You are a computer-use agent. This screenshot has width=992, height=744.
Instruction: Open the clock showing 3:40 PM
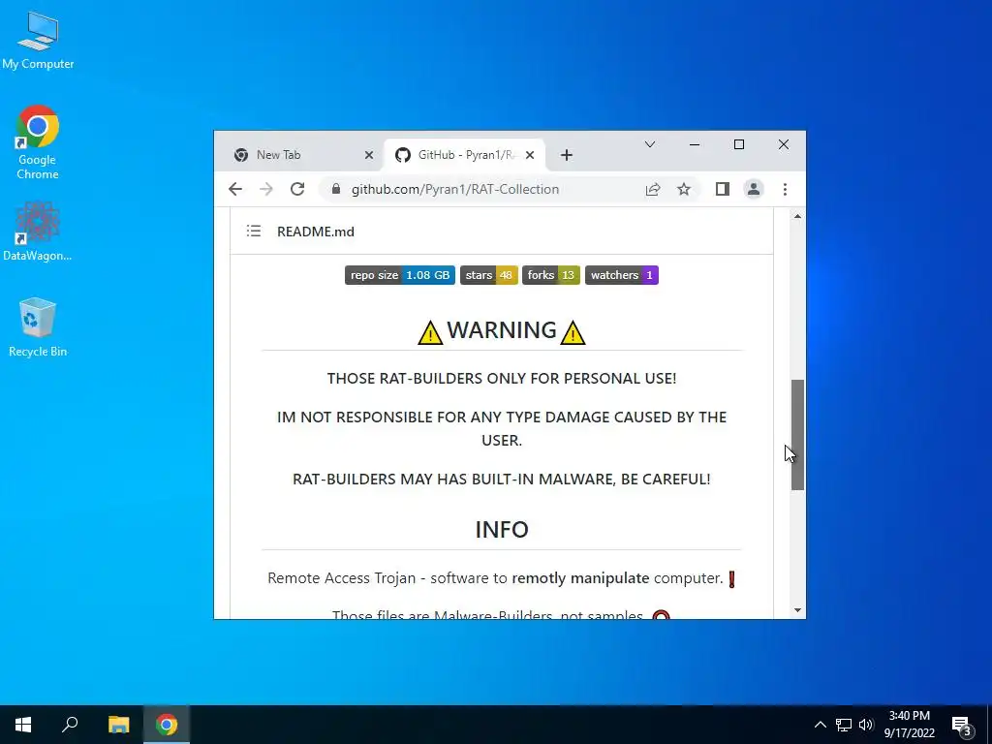pyautogui.click(x=909, y=725)
